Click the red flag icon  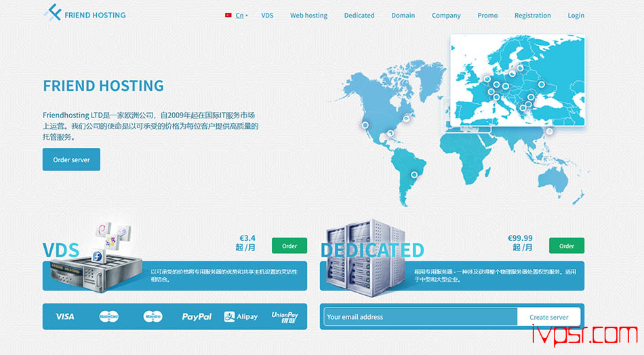pos(228,15)
